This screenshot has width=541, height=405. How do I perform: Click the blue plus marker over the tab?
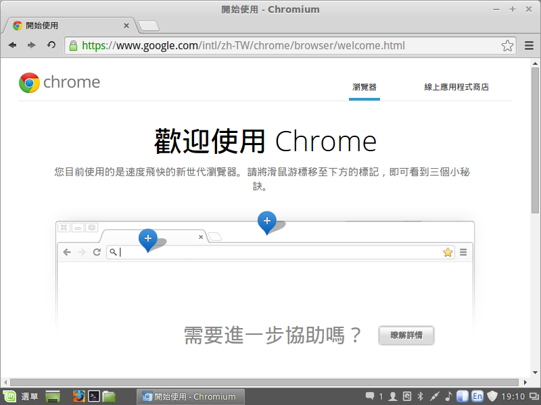pyautogui.click(x=147, y=238)
